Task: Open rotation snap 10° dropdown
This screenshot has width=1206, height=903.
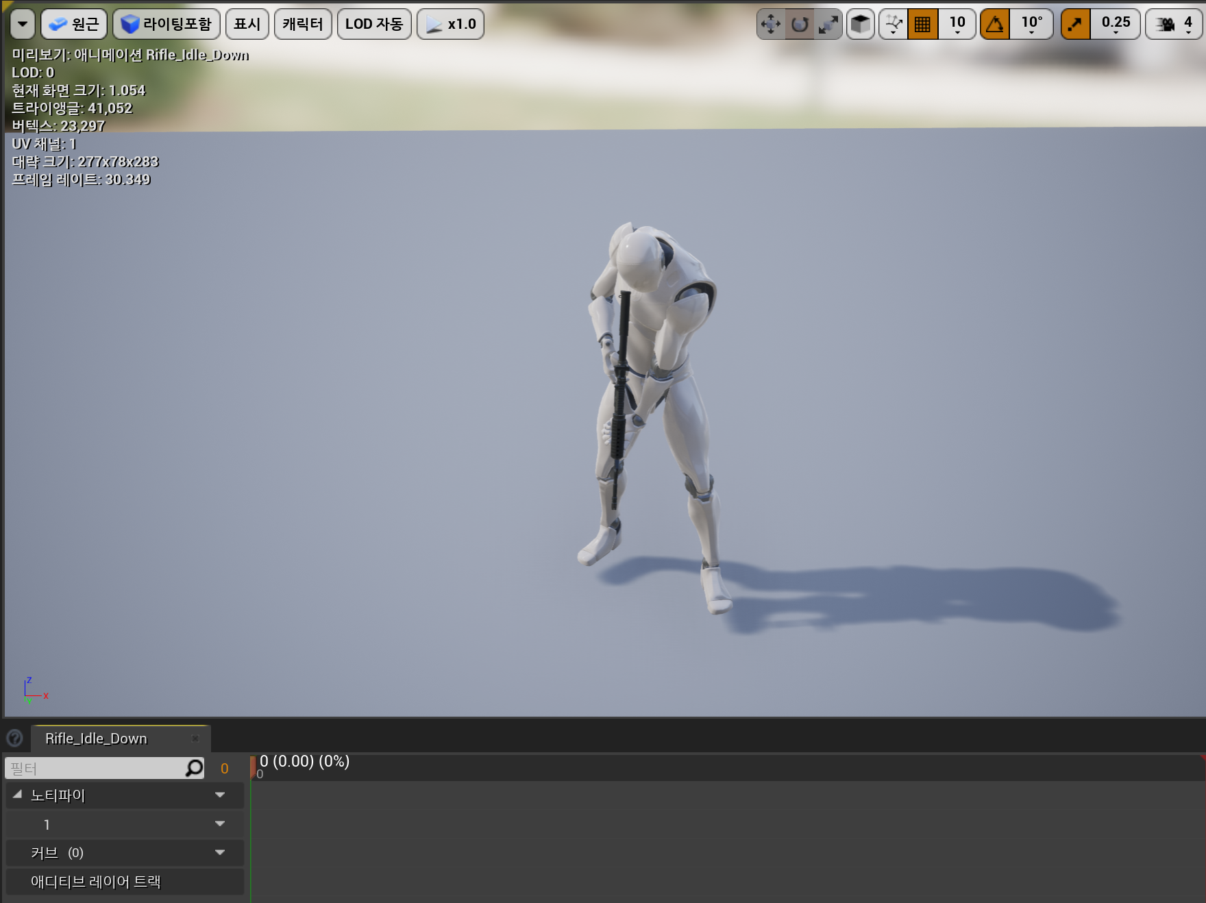Action: coord(1031,25)
